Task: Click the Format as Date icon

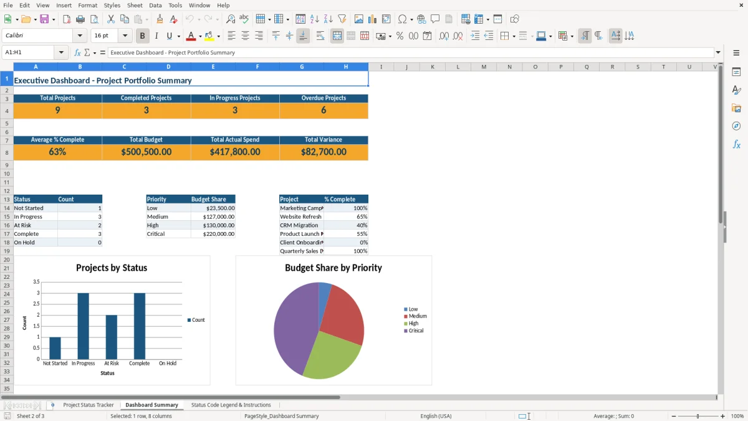Action: 427,36
